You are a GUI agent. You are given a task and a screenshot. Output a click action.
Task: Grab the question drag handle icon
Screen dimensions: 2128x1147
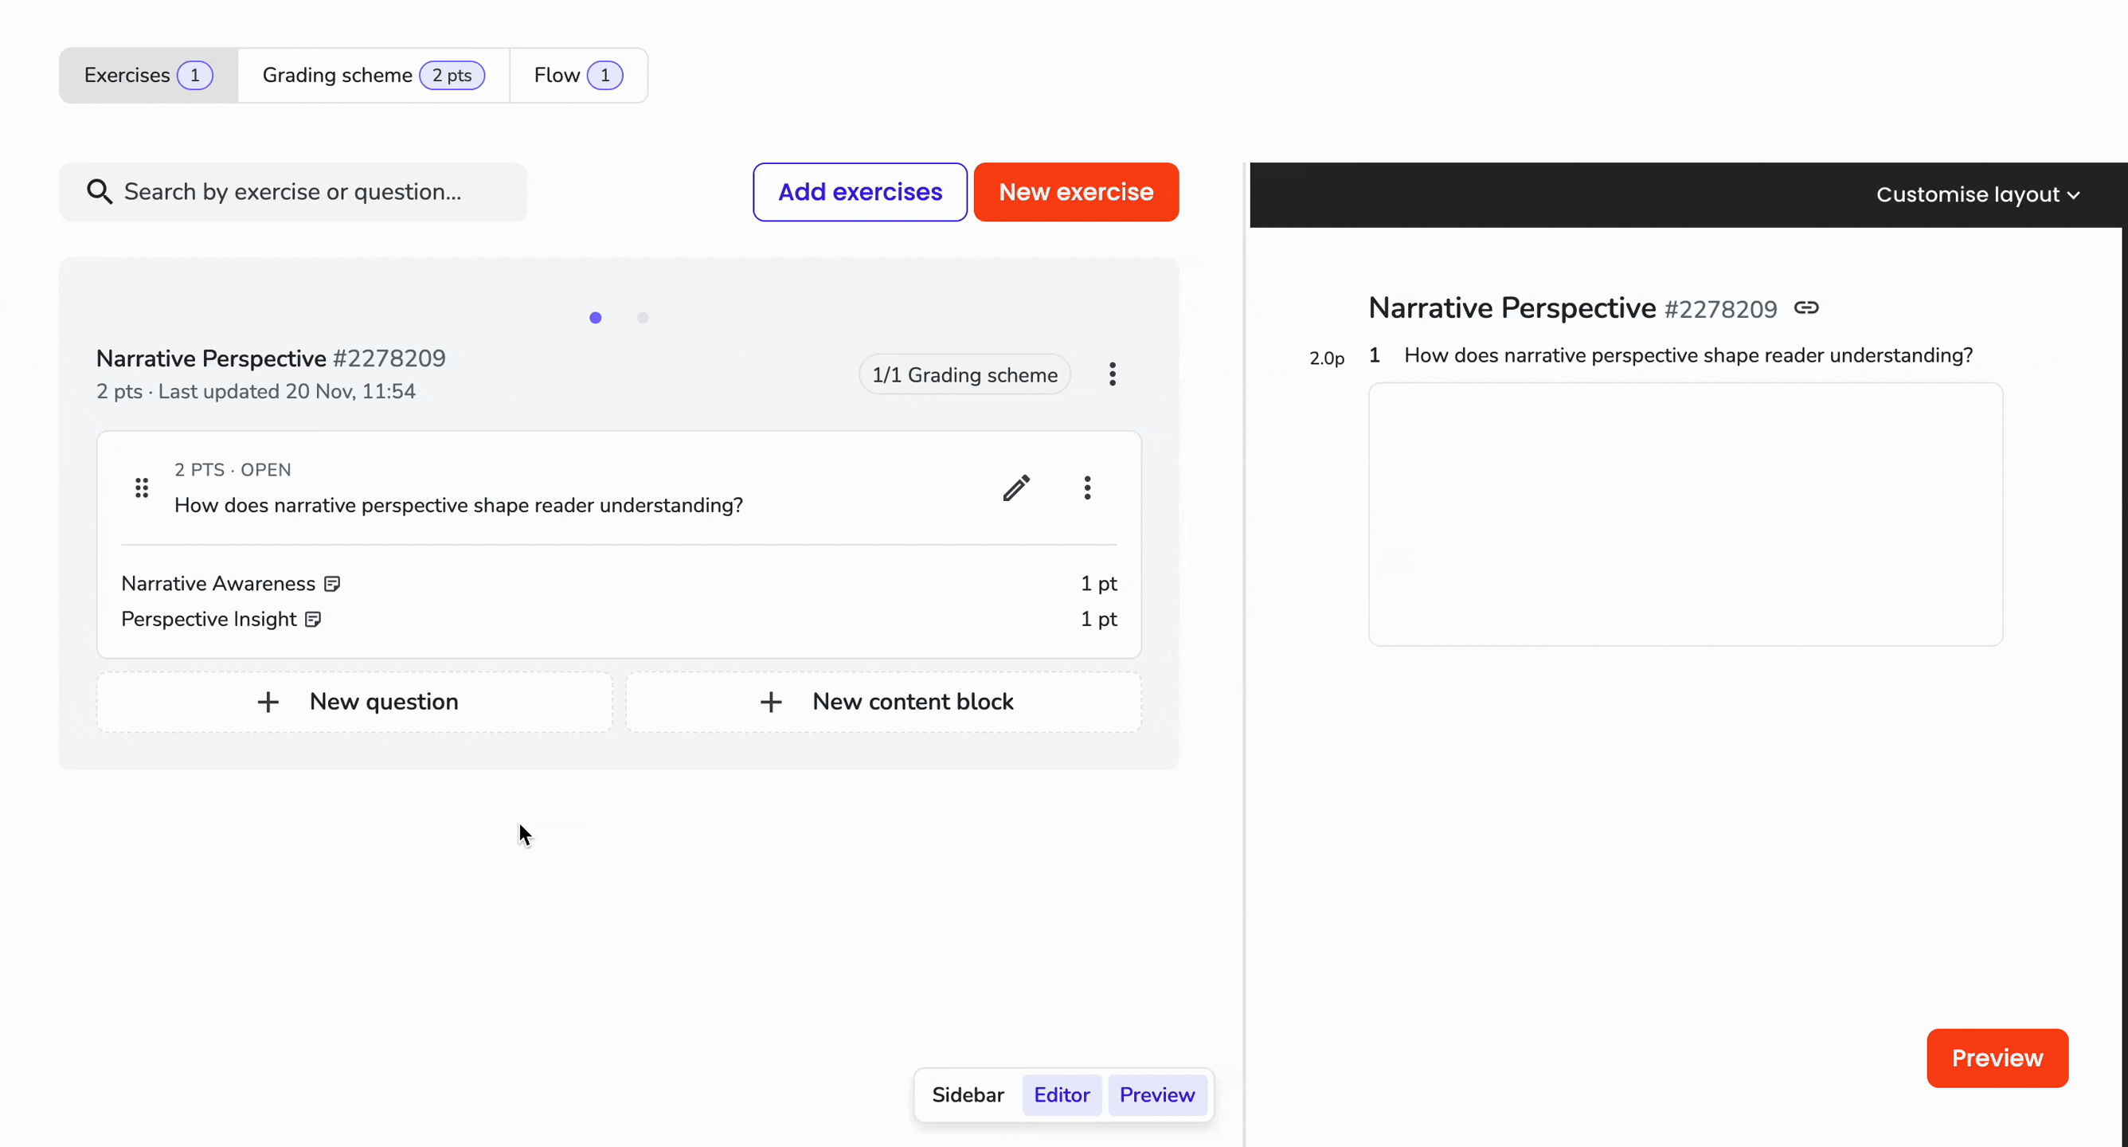142,487
